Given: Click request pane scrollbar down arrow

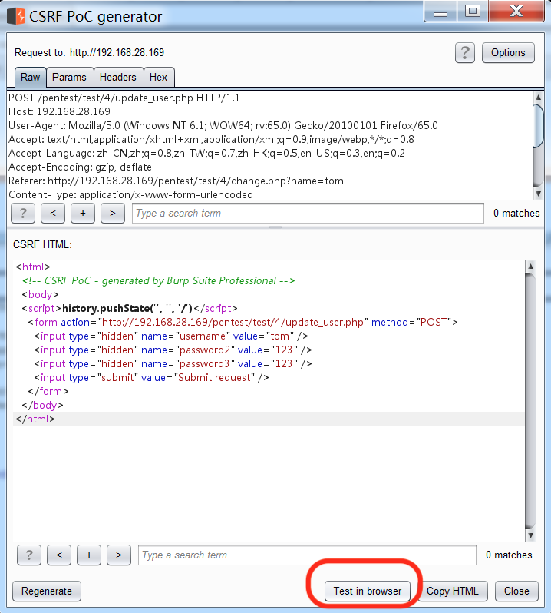Looking at the screenshot, I should (x=538, y=194).
